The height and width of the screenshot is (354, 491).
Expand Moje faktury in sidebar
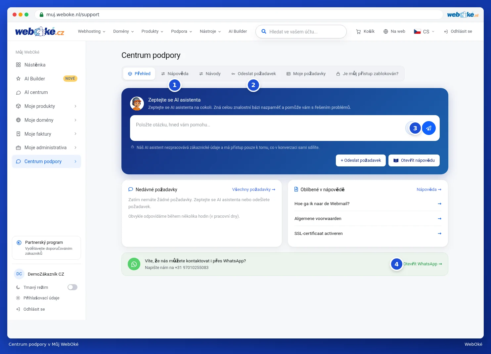click(x=46, y=134)
